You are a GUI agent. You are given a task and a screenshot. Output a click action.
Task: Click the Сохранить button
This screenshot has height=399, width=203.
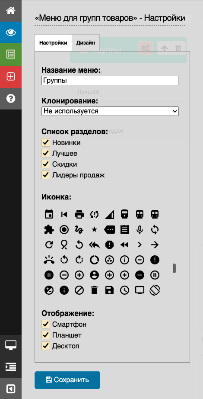click(x=67, y=380)
